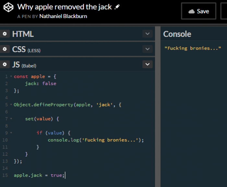Click the pen title 'Why apple removed the jack'

(x=65, y=7)
